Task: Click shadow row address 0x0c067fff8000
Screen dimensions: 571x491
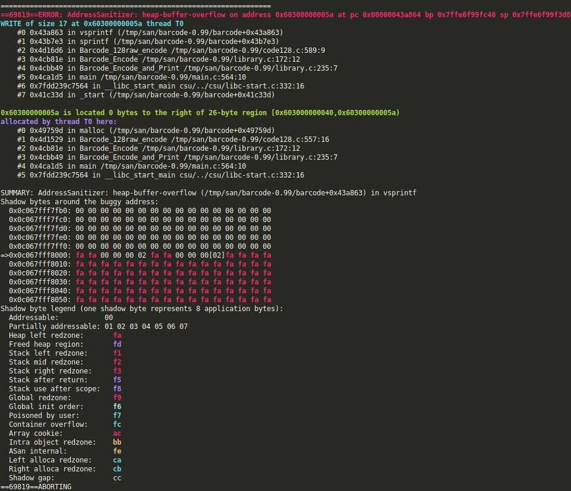Action: pyautogui.click(x=40, y=255)
